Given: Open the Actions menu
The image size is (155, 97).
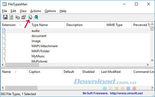Looking at the screenshot, I should pyautogui.click(x=36, y=11).
